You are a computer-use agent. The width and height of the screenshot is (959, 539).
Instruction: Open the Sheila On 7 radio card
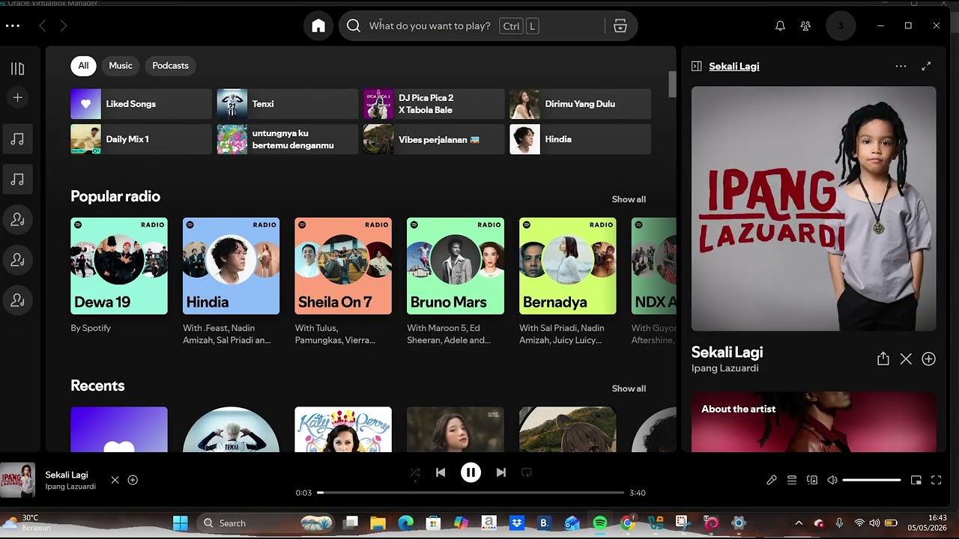343,281
